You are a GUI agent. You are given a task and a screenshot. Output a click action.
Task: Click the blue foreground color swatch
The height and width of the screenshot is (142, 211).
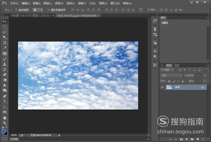tap(4, 131)
